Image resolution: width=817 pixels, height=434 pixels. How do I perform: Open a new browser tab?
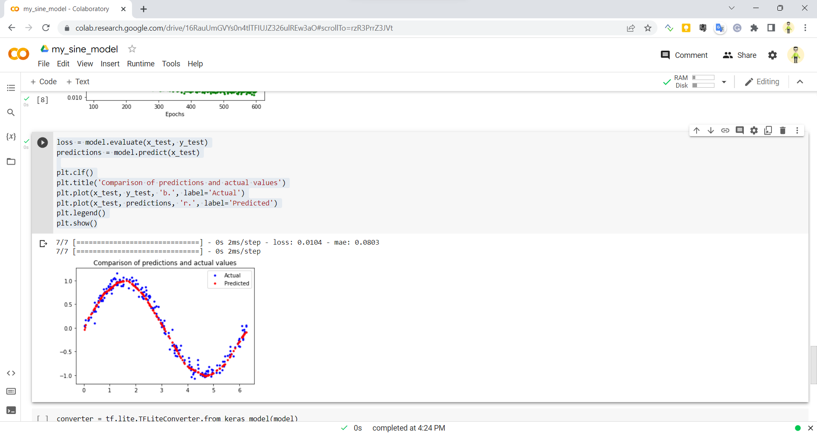tap(143, 9)
